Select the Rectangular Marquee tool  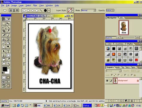click(4, 23)
